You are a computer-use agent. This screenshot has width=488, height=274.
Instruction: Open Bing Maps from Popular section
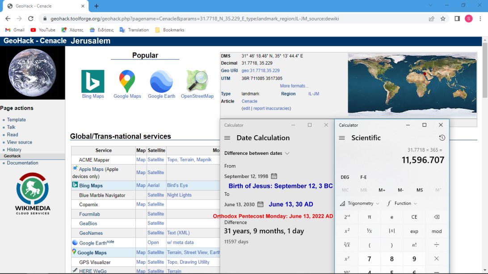pyautogui.click(x=93, y=81)
